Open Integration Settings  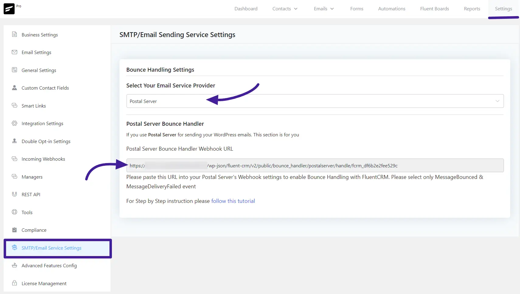click(42, 123)
